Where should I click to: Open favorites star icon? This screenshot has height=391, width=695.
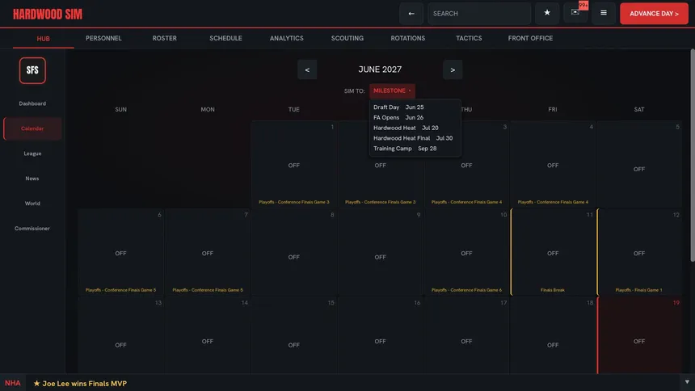547,13
